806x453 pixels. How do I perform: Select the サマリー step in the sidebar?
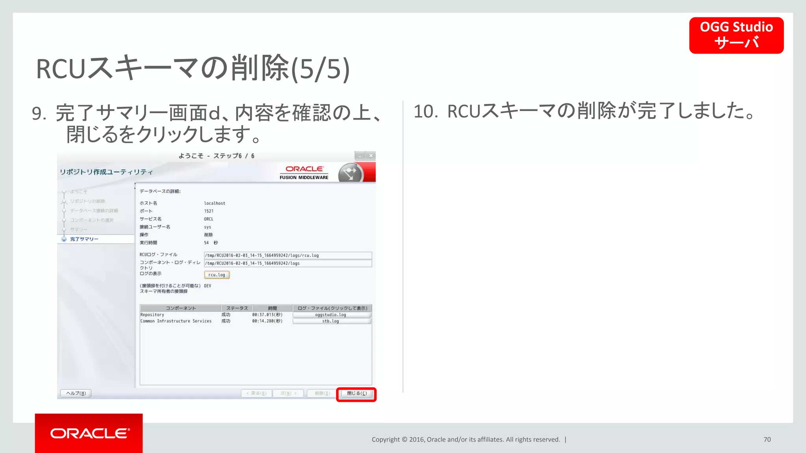[79, 230]
